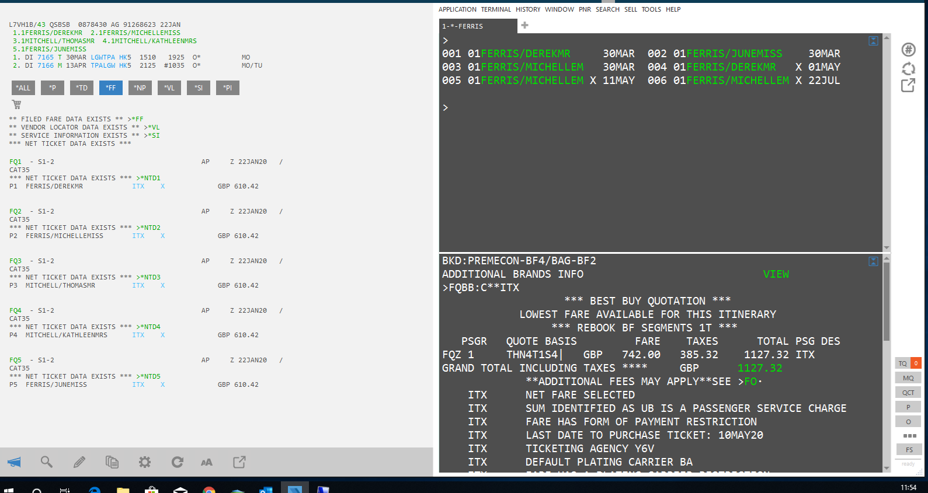This screenshot has width=928, height=493.
Task: Click the refresh PNR viewer icon
Action: pyautogui.click(x=178, y=462)
